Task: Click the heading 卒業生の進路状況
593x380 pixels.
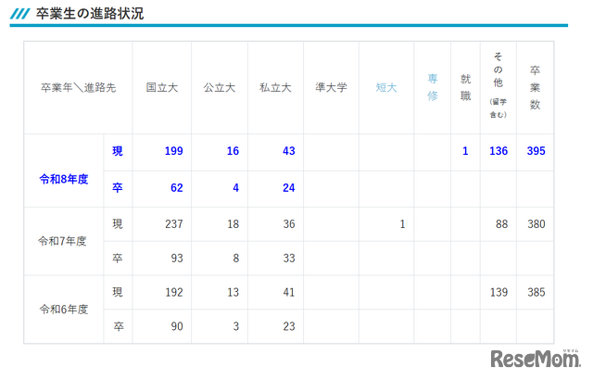Action: tap(90, 14)
